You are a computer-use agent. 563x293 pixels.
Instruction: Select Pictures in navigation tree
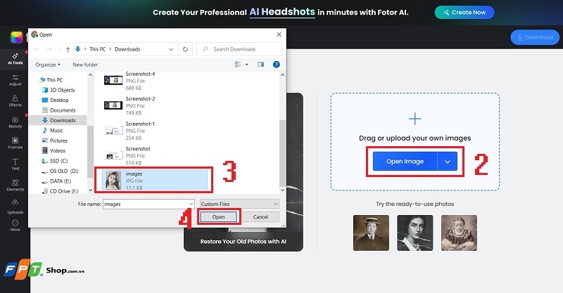click(x=58, y=141)
